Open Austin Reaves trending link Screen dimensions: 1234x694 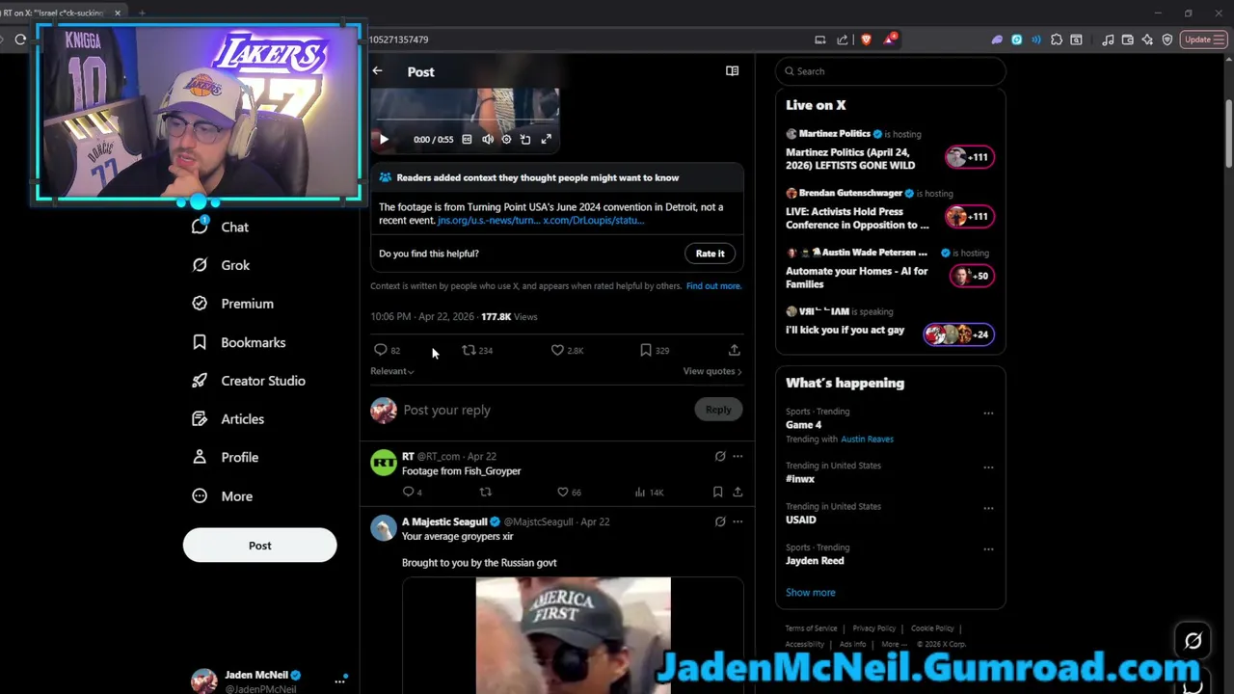click(x=867, y=439)
